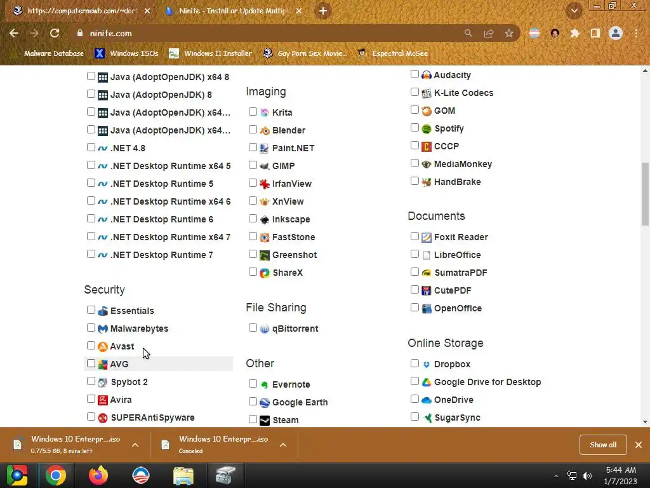The image size is (650, 488).
Task: Open the tab search dropdown arrow
Action: 574,11
